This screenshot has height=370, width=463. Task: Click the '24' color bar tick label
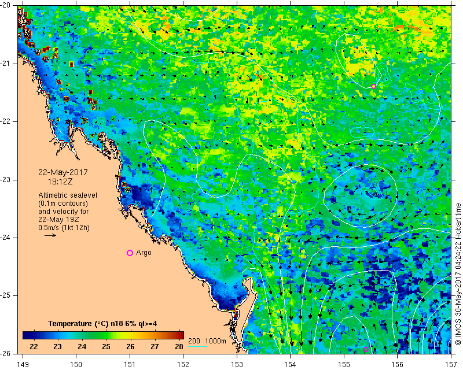[x=82, y=346]
